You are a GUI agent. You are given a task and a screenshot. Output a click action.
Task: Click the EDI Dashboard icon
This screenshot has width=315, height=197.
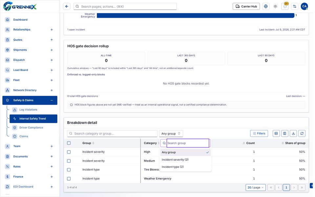(x=8, y=186)
